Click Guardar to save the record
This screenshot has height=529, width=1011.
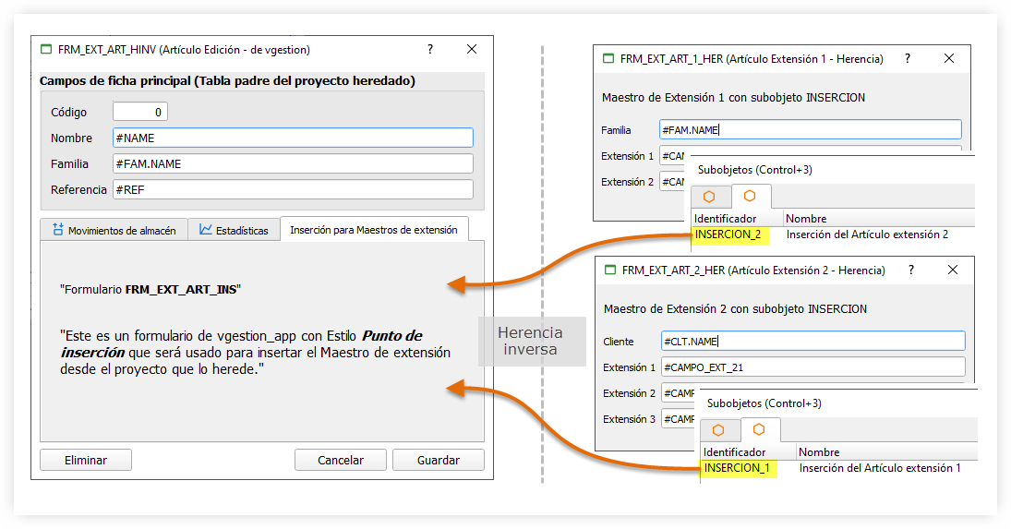pyautogui.click(x=438, y=460)
